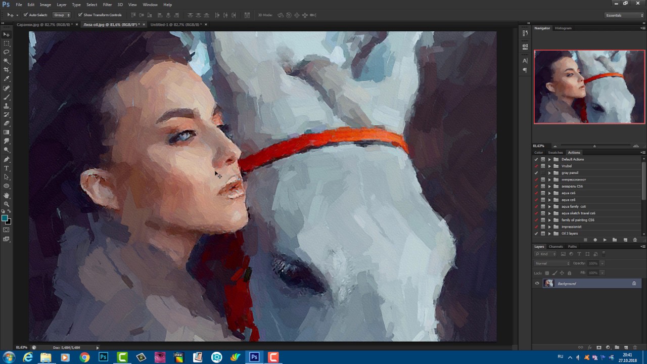647x364 pixels.
Task: Select the Move tool
Action: [7, 34]
